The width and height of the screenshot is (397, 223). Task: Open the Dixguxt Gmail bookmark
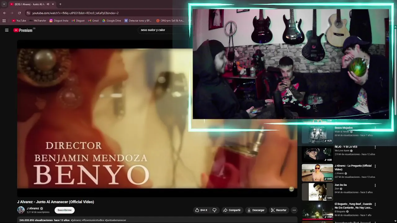(x=78, y=21)
